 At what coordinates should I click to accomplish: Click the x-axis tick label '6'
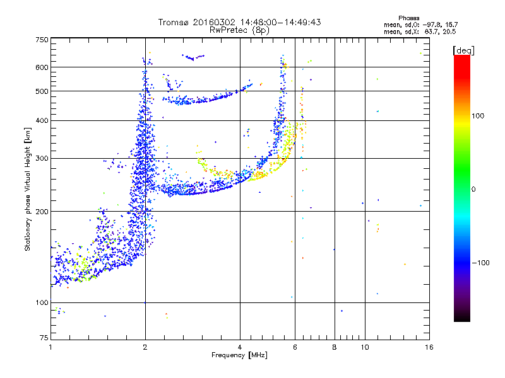point(295,347)
